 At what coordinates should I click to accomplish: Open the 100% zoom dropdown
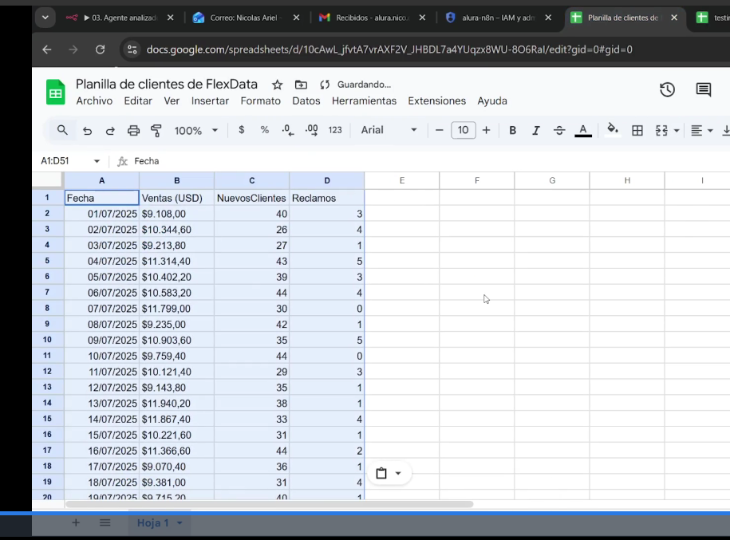coord(196,130)
